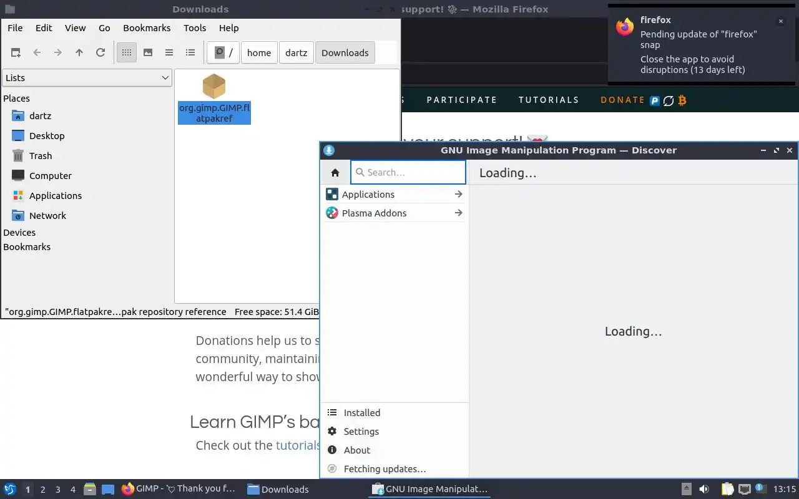
Task: Select the org.gimp.GIMP.flatpakref package icon
Action: pos(214,86)
